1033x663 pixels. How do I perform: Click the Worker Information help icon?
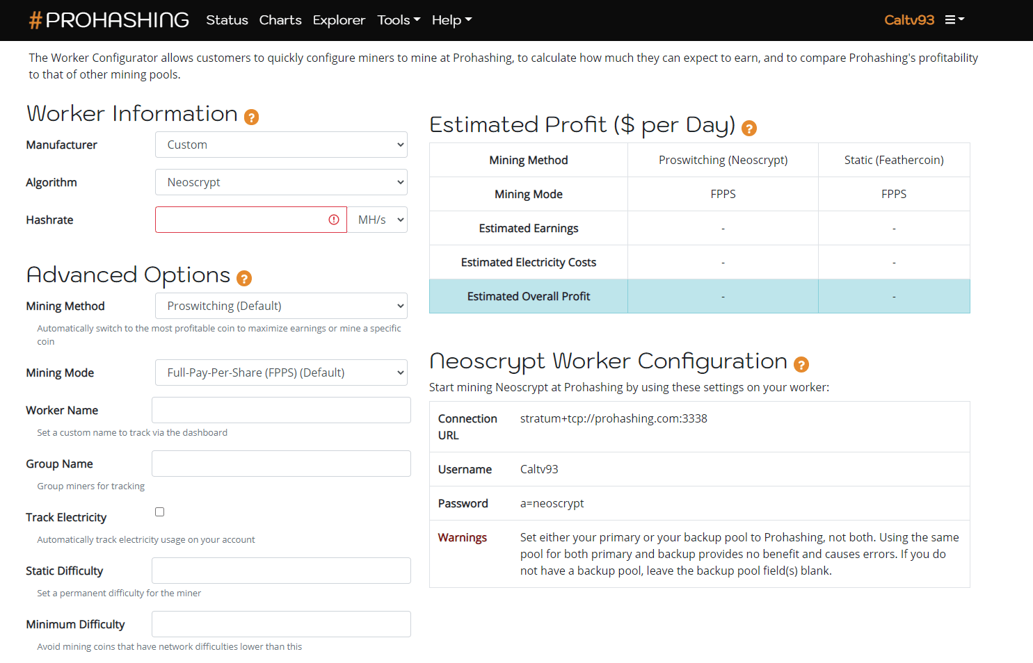252,117
